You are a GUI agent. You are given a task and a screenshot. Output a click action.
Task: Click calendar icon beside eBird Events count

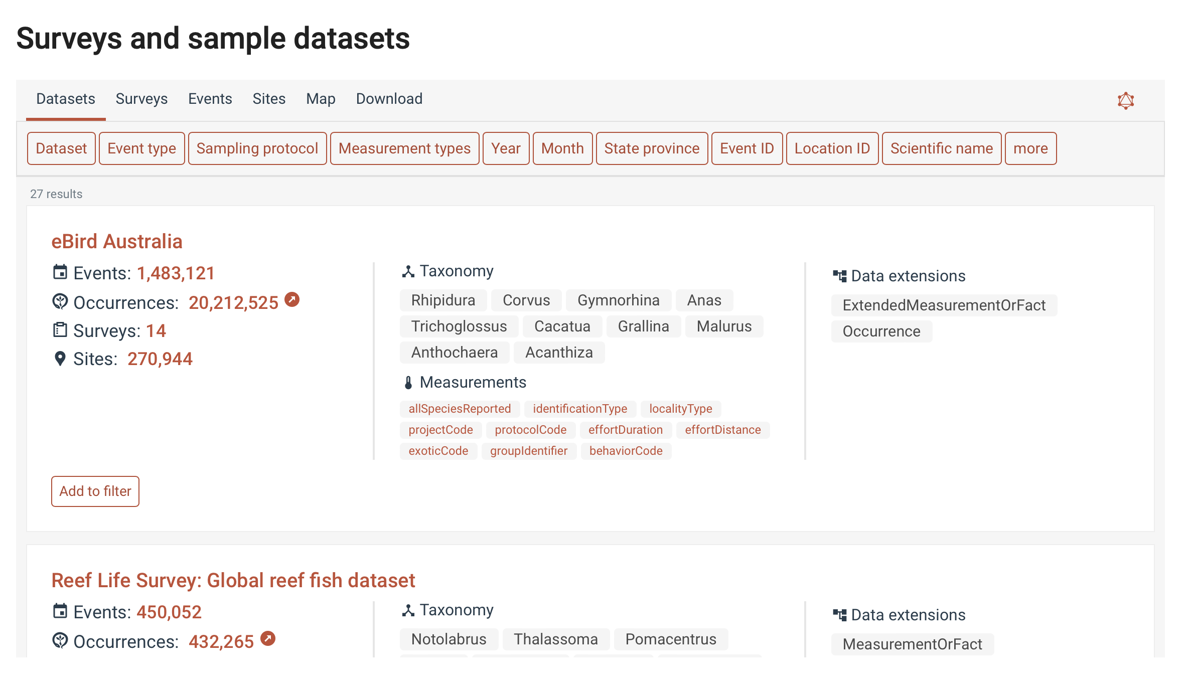click(60, 272)
